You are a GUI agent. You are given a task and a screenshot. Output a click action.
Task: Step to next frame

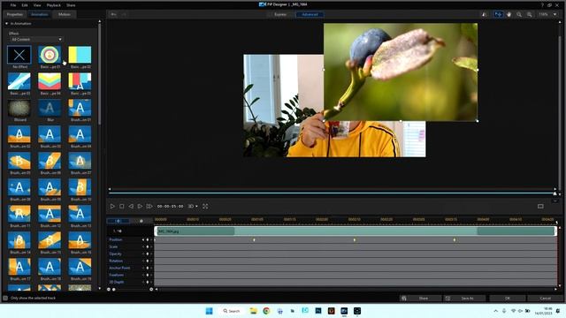[x=140, y=206]
